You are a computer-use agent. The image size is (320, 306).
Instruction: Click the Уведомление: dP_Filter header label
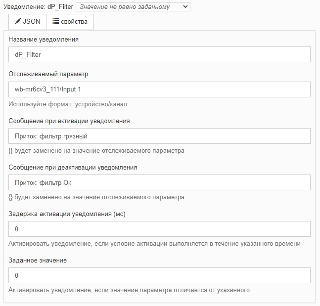[39, 6]
